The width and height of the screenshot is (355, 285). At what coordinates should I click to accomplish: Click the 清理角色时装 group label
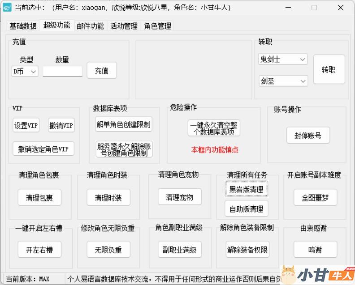pyautogui.click(x=107, y=175)
